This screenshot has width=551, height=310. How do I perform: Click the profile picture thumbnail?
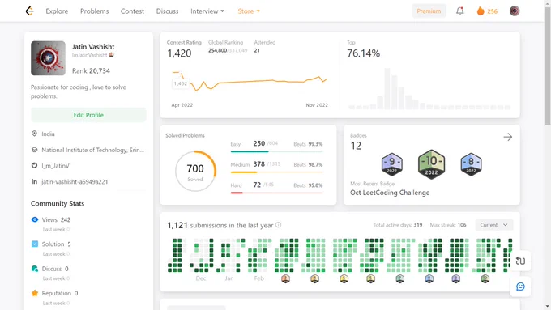(x=48, y=58)
